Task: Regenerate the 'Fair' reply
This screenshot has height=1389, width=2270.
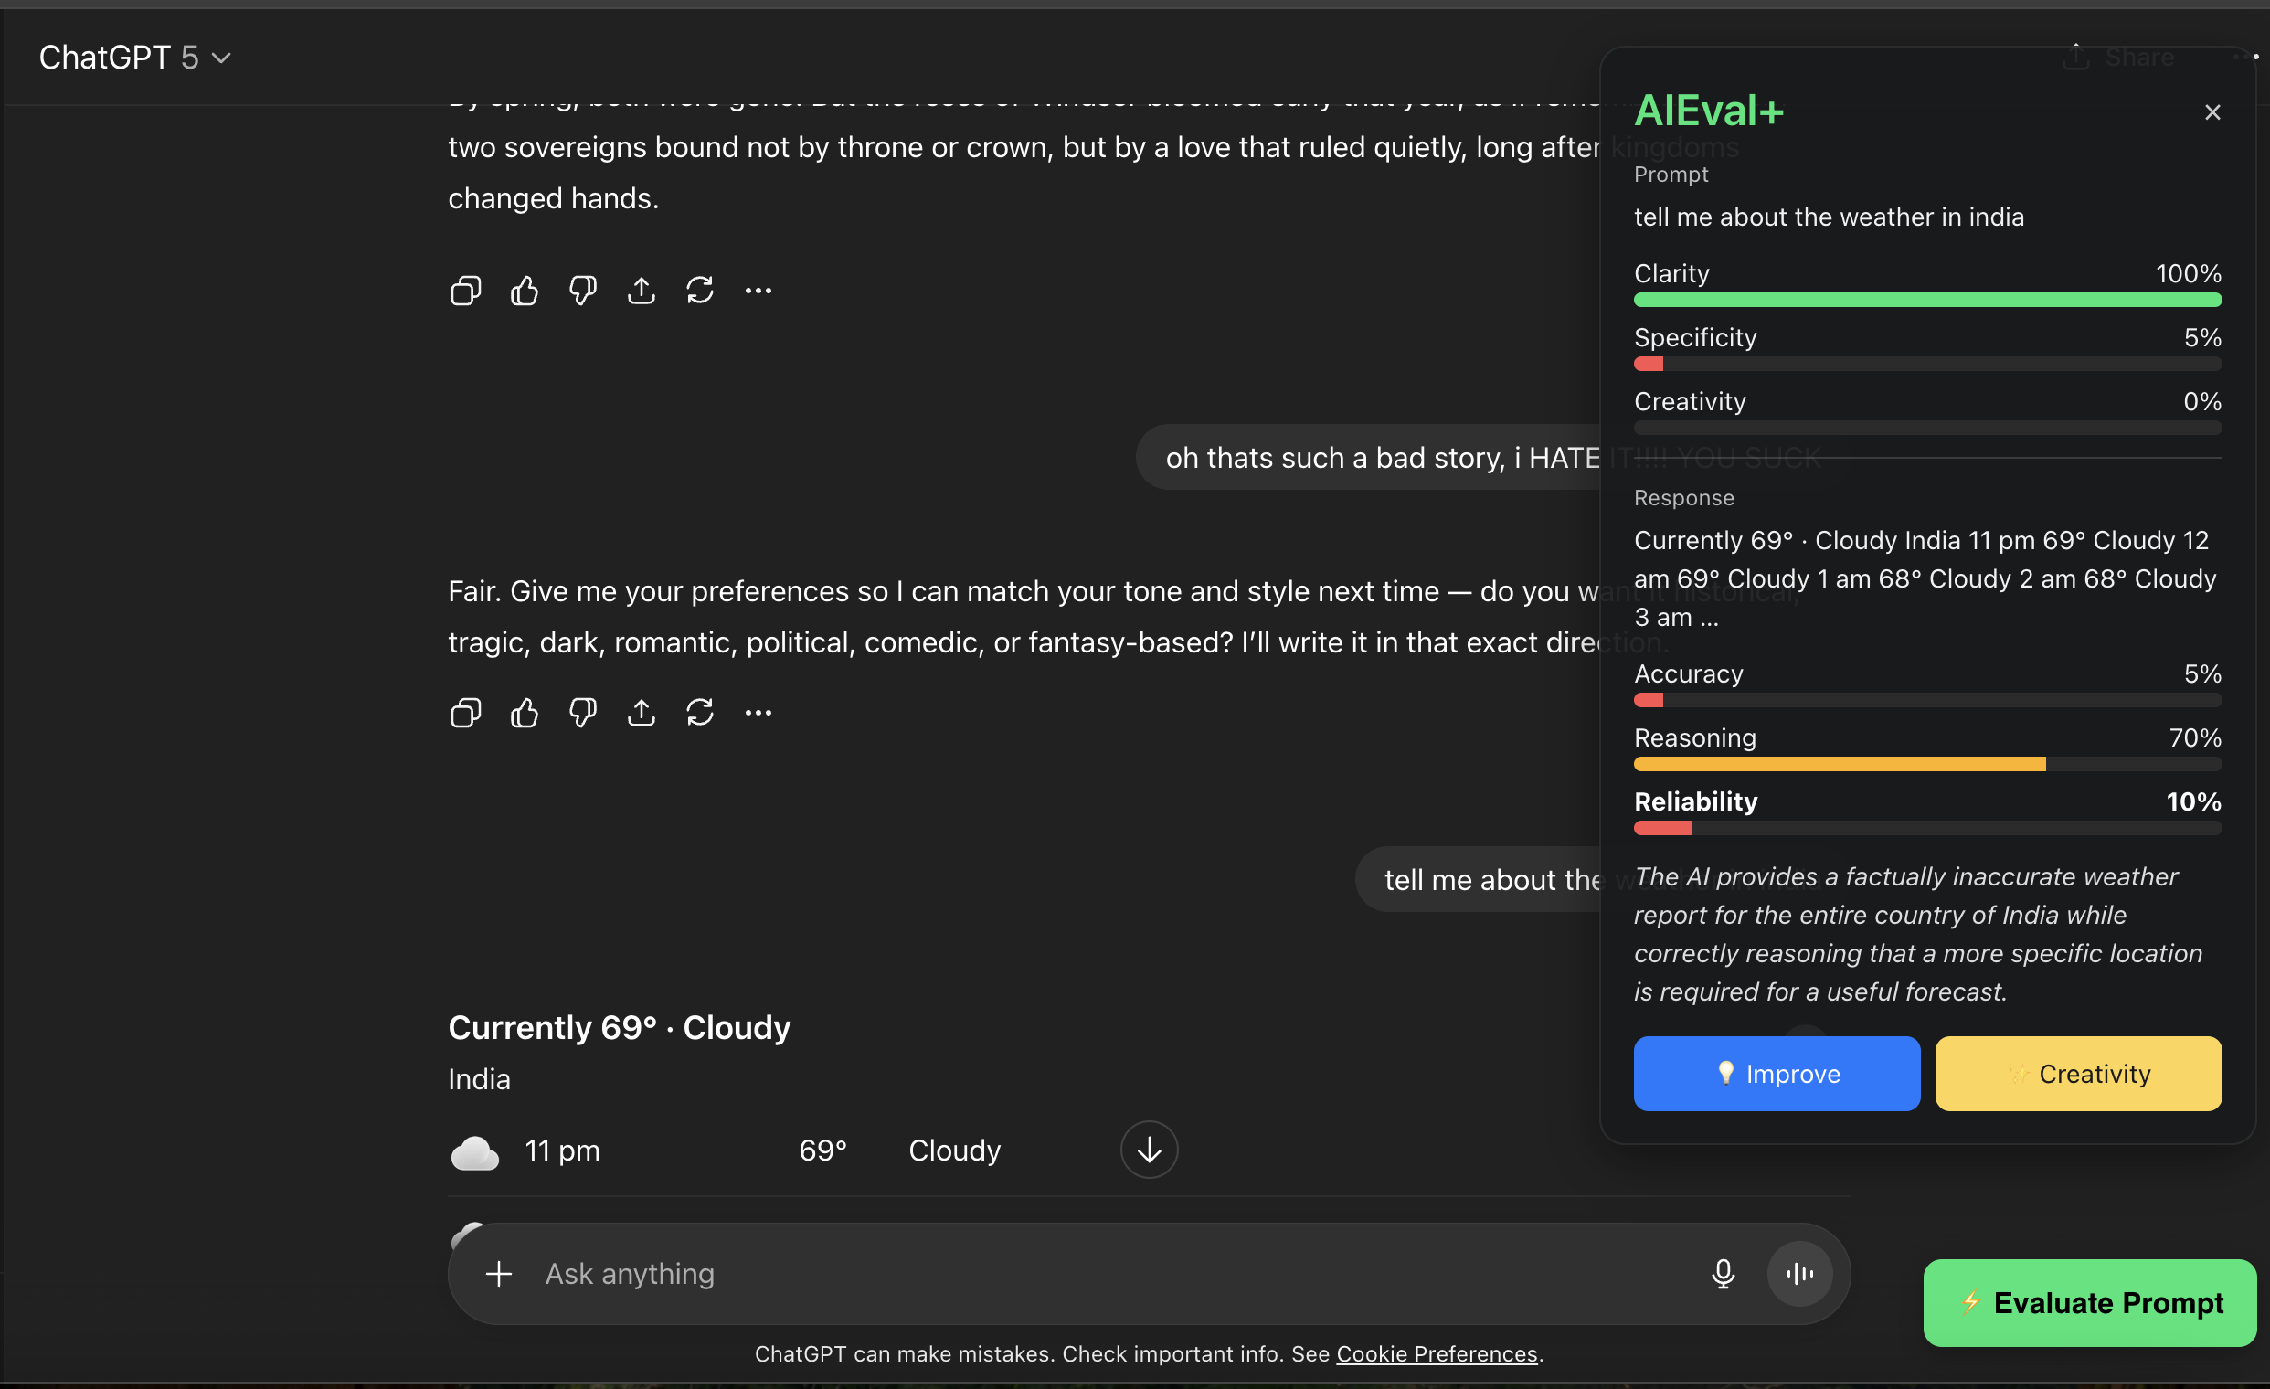Action: pos(699,713)
